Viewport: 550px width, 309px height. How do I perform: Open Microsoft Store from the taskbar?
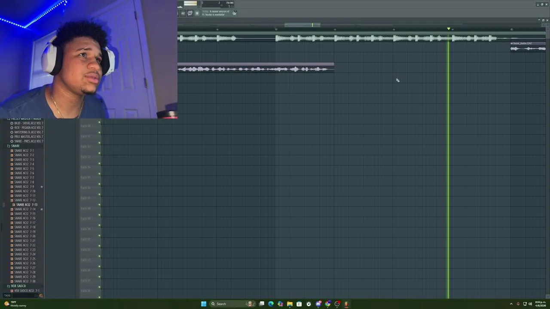click(x=299, y=304)
